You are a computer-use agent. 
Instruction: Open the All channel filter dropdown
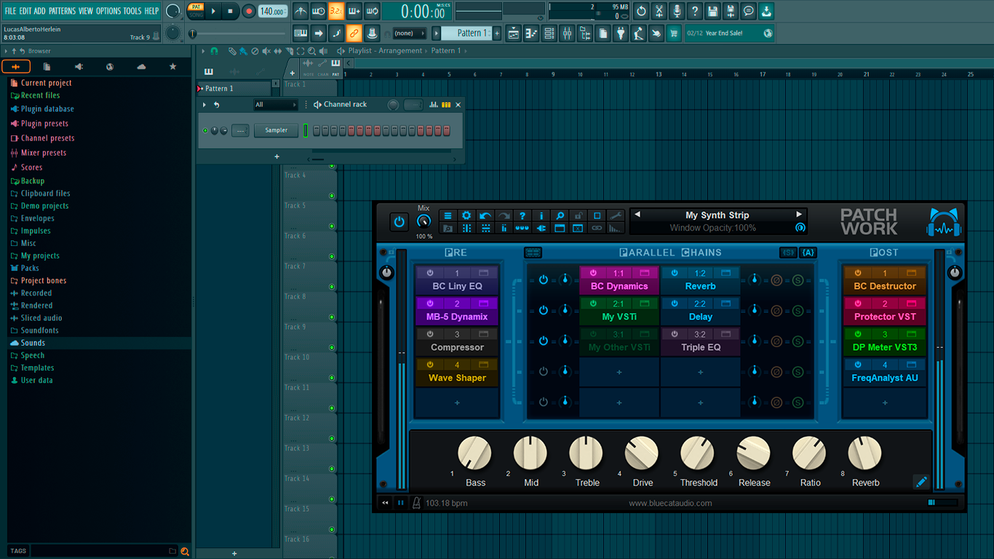[x=275, y=105]
